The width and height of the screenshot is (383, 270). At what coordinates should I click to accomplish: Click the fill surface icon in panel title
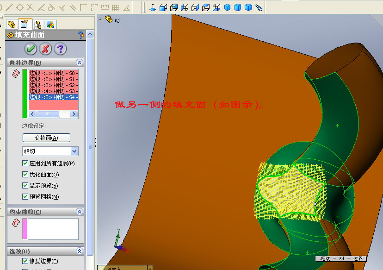10,35
